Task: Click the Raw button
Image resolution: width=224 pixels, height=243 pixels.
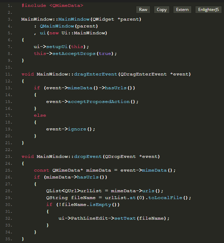Action: tap(143, 10)
